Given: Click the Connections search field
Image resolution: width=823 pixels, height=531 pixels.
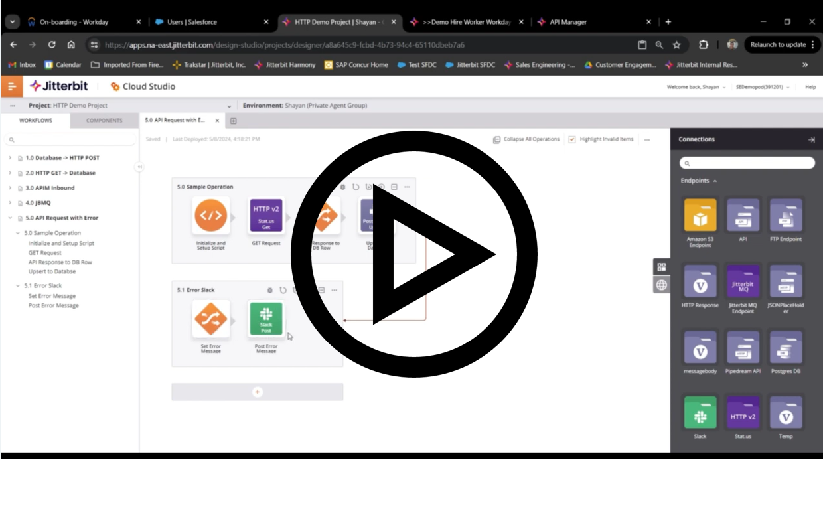Looking at the screenshot, I should (748, 163).
